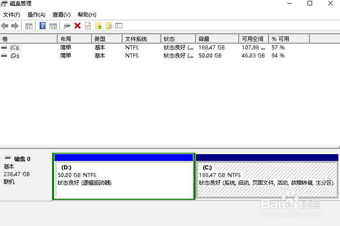This screenshot has height=226, width=340.
Task: Click the drive icon beside (D:) row
Action: coord(4,56)
